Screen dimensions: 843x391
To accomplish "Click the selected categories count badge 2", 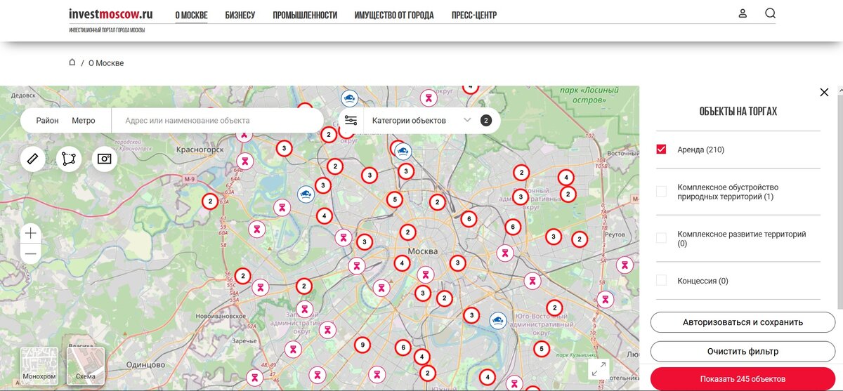I will (x=485, y=120).
